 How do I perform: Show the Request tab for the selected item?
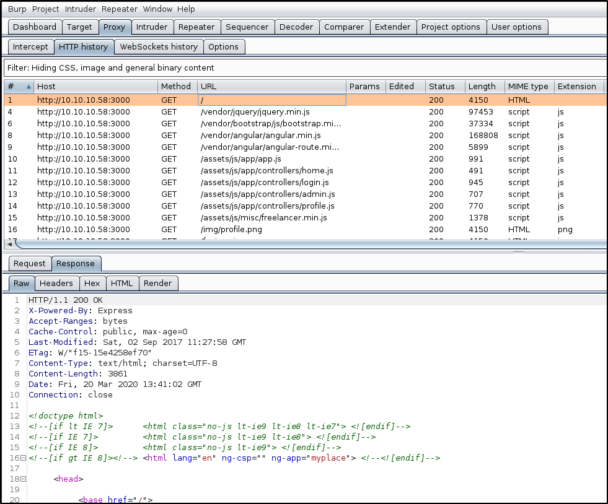coord(30,264)
